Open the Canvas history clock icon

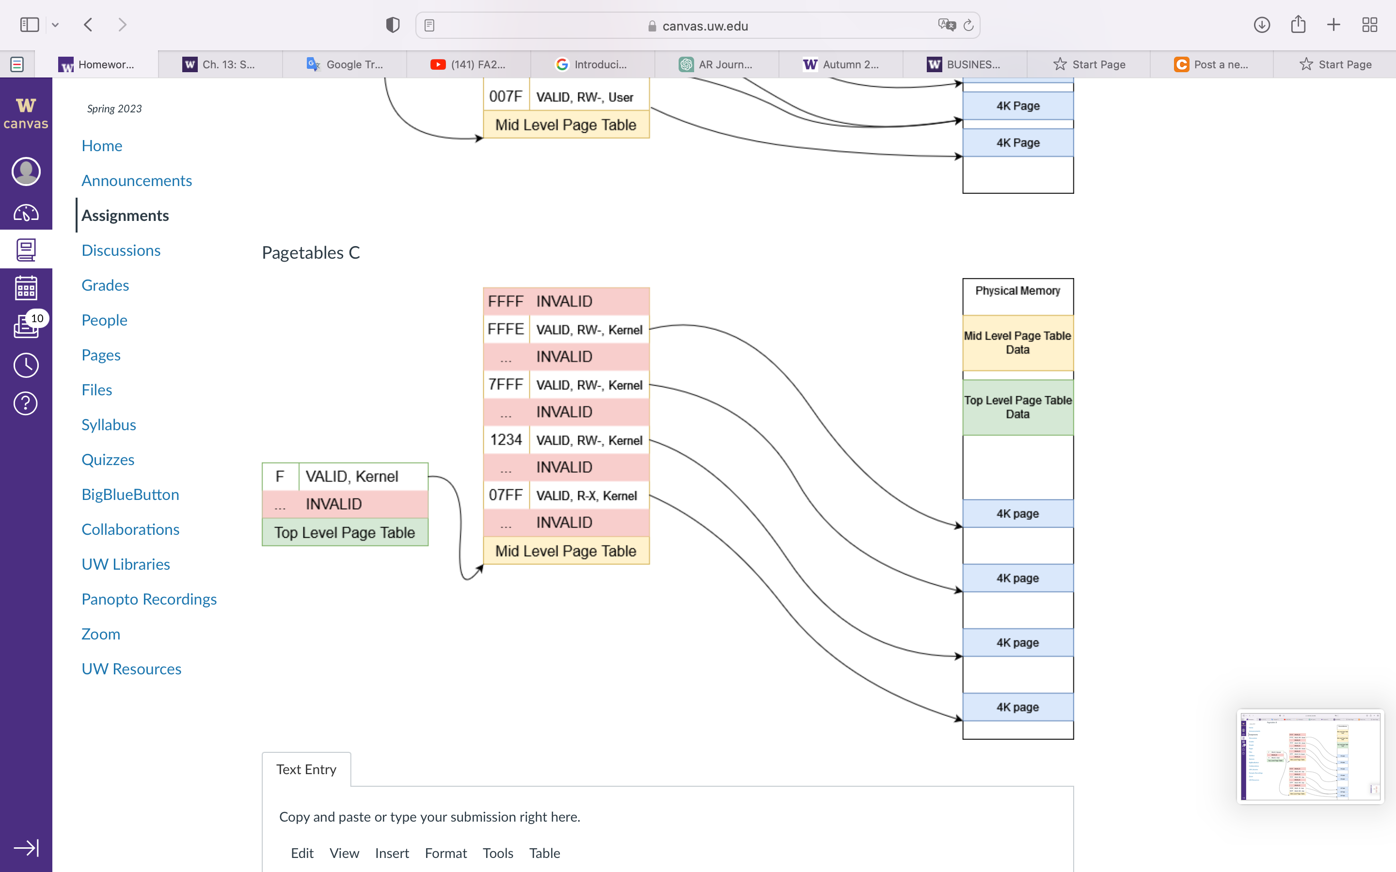pos(26,364)
